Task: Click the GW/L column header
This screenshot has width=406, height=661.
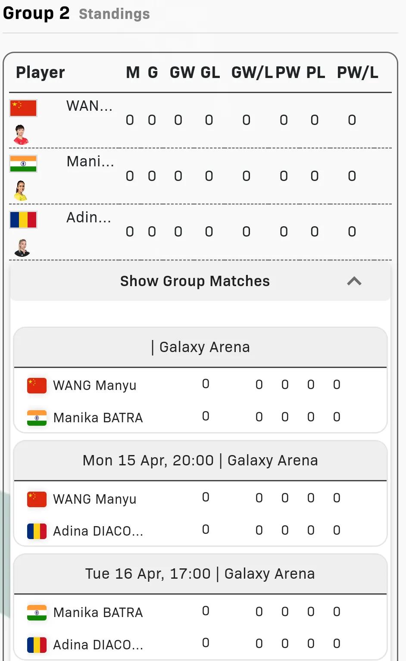Action: [x=252, y=72]
